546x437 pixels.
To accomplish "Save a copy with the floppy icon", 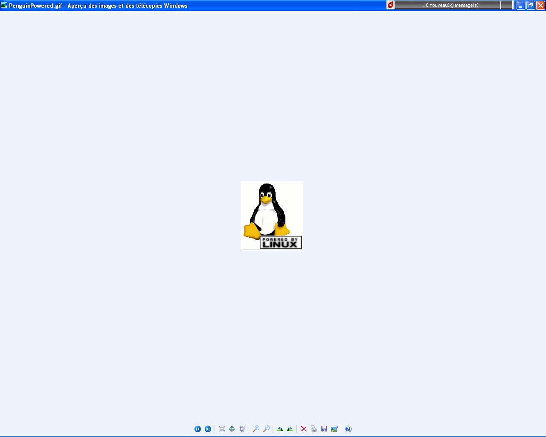I will 324,429.
